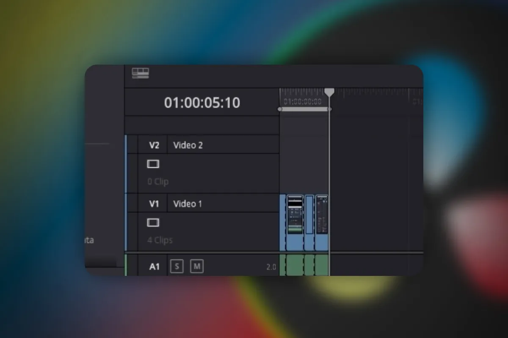The image size is (508, 338).
Task: Click the playhead handle on the ruler
Action: (x=329, y=92)
